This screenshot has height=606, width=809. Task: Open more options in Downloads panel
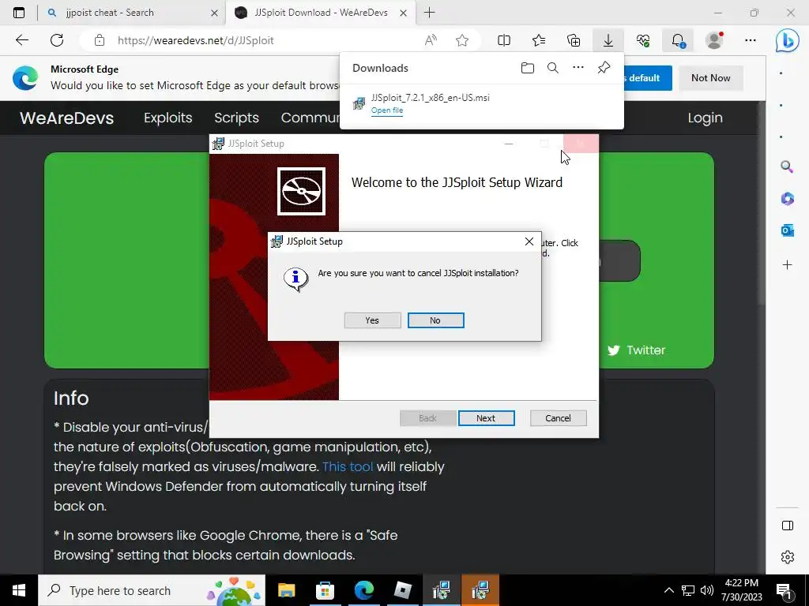click(x=578, y=68)
